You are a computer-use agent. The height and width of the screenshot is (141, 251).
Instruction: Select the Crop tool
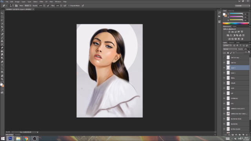(x=2, y=27)
